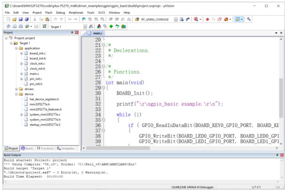Open the RT_USING_CONSOLE find dropdown

tap(176, 19)
